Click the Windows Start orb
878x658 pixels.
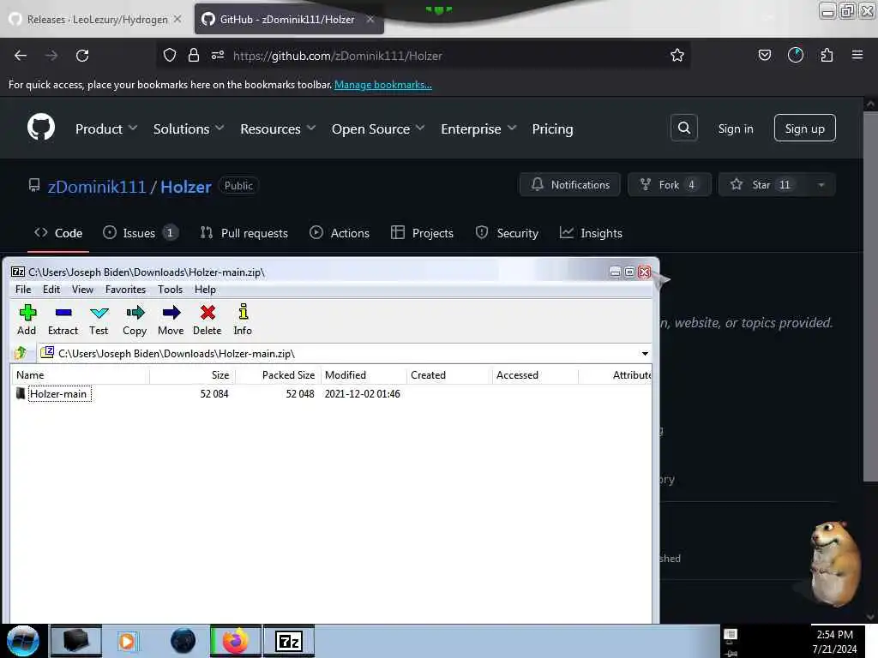(22, 641)
